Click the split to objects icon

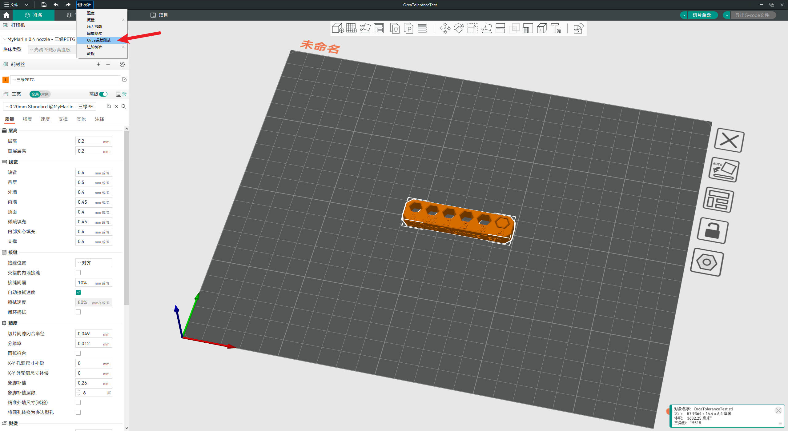click(x=395, y=28)
